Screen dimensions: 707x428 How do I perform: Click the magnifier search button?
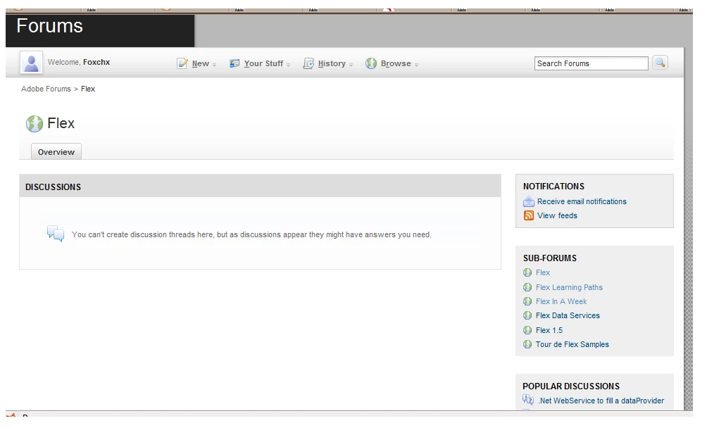click(x=660, y=63)
